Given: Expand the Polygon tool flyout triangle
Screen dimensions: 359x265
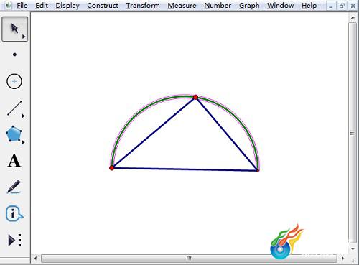Looking at the screenshot, I should click(x=23, y=142).
